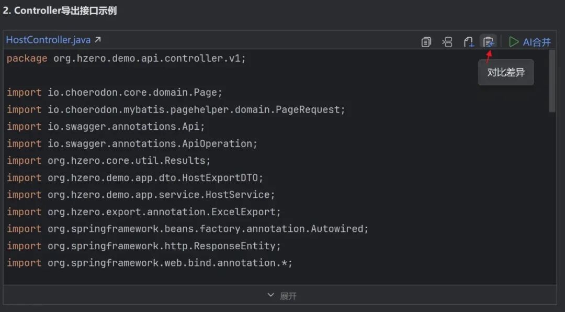Viewport: 565px width, 312px height.
Task: Click the AI合并 text label
Action: pos(537,42)
